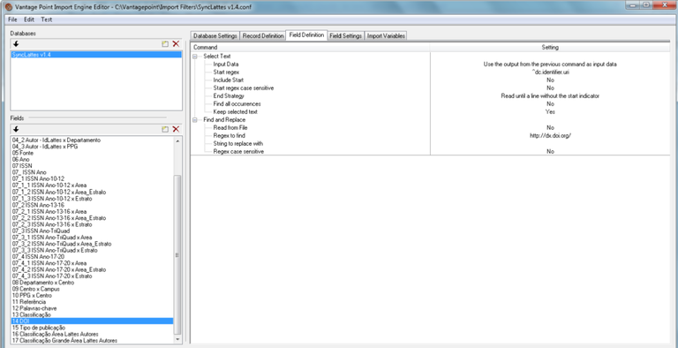Open the Record Definition tab

coord(263,36)
